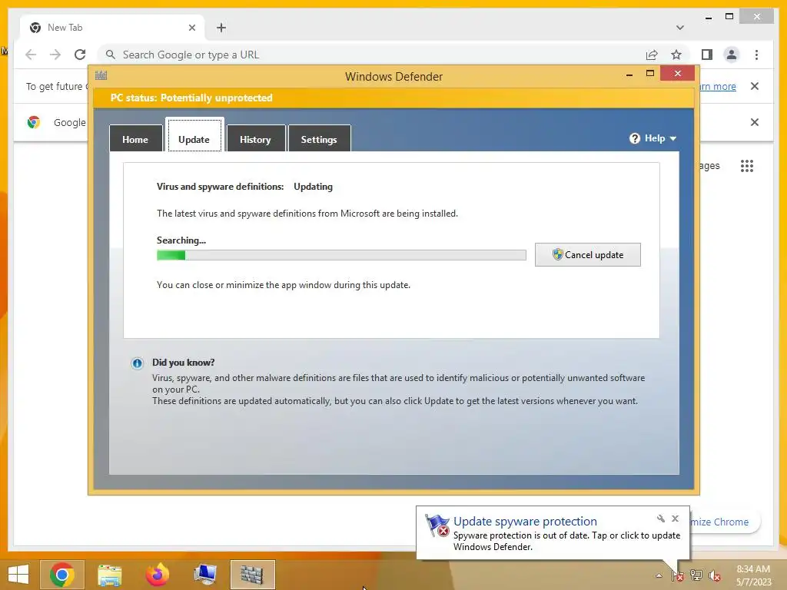Click the definitions update progress bar
Viewport: 787px width, 590px height.
point(341,255)
